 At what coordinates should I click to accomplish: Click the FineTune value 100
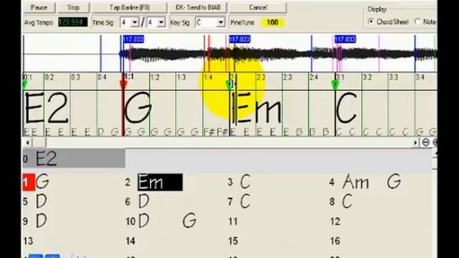tap(273, 22)
